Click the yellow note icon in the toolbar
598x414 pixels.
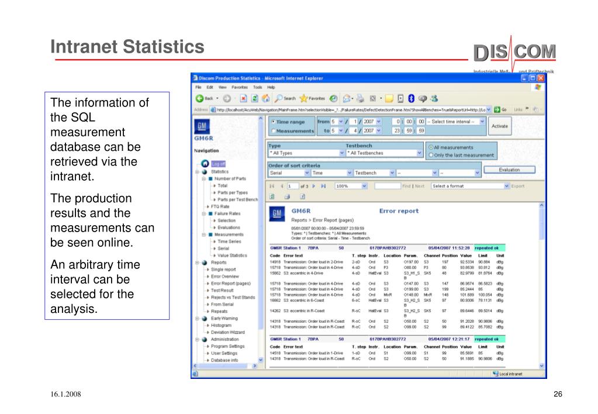pos(389,99)
